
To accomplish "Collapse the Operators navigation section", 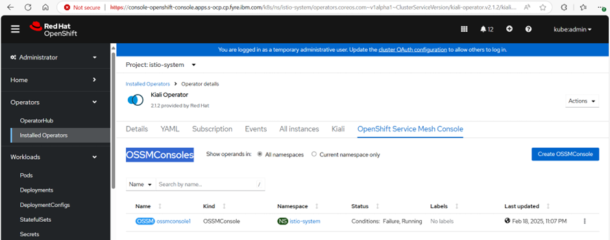I will point(55,102).
